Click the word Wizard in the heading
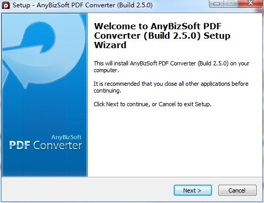 tap(110, 45)
